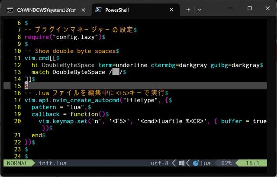The image size is (277, 177).
Task: Maximize the terminal window
Action: pyautogui.click(x=249, y=9)
